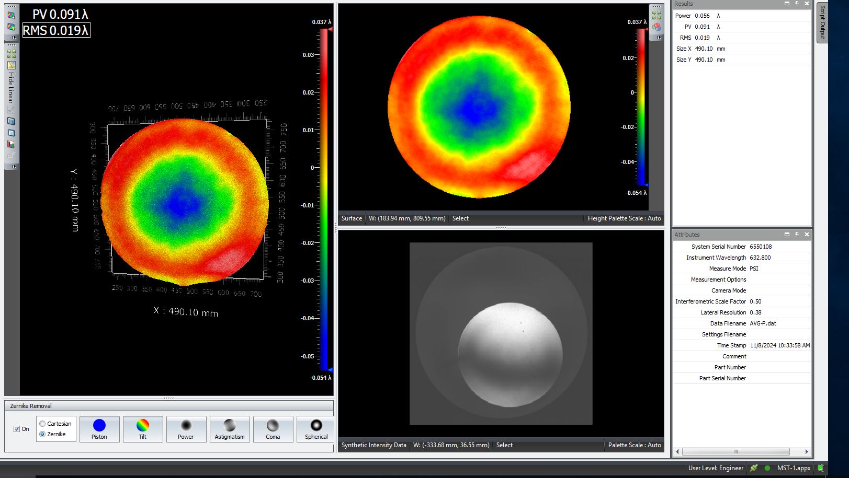Expand the surface plot toolbar overflow arrow
This screenshot has height=478, width=849.
pos(659,38)
